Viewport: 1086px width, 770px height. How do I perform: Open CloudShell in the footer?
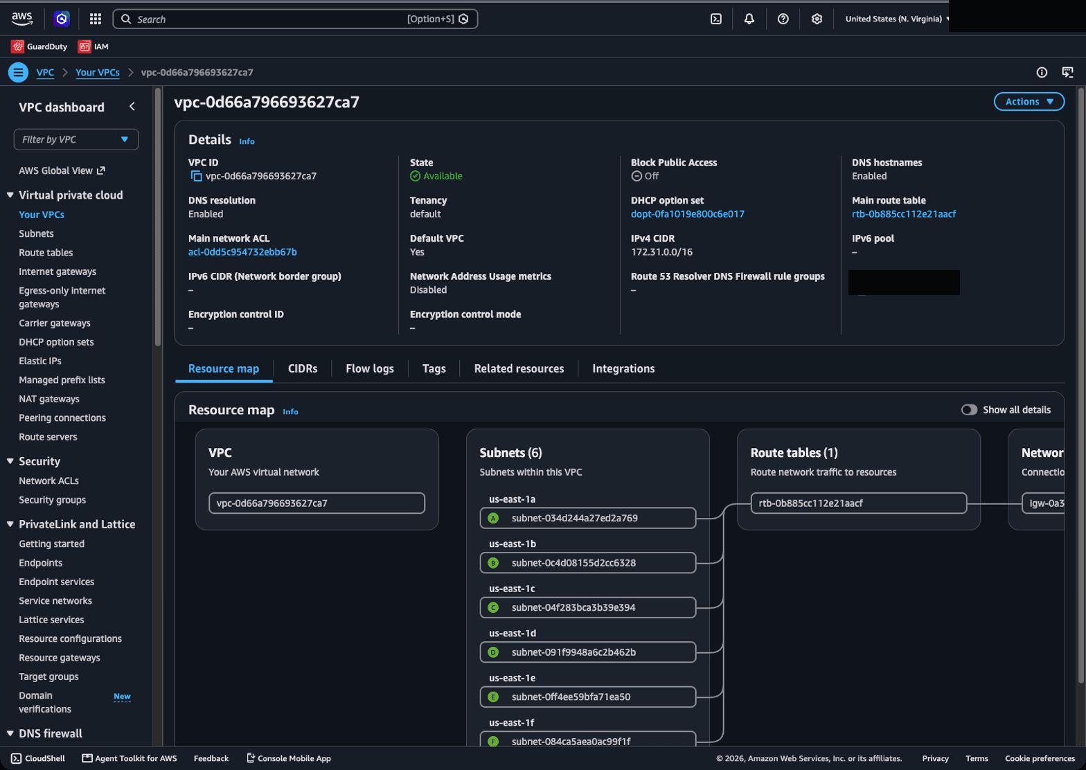pyautogui.click(x=39, y=758)
